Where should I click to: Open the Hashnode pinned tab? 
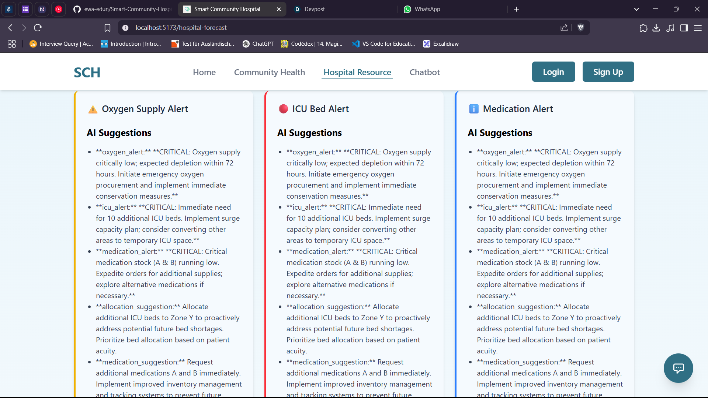click(x=42, y=9)
